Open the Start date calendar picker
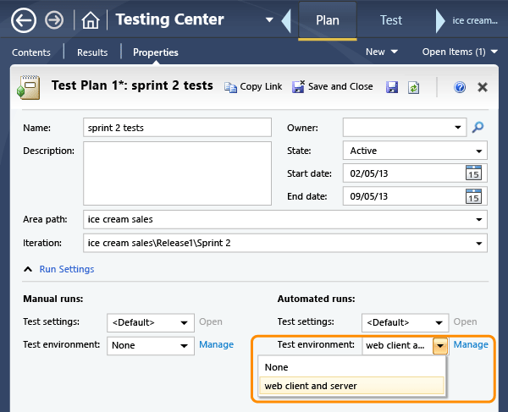 (x=474, y=173)
